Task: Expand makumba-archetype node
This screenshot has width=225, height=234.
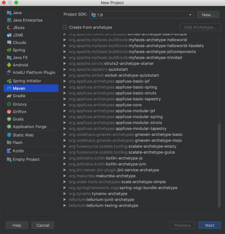Action: tap(65, 176)
